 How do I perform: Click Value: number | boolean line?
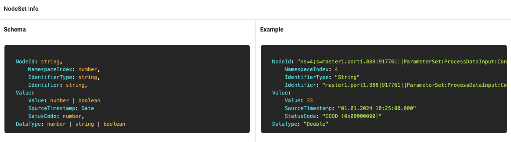point(64,100)
